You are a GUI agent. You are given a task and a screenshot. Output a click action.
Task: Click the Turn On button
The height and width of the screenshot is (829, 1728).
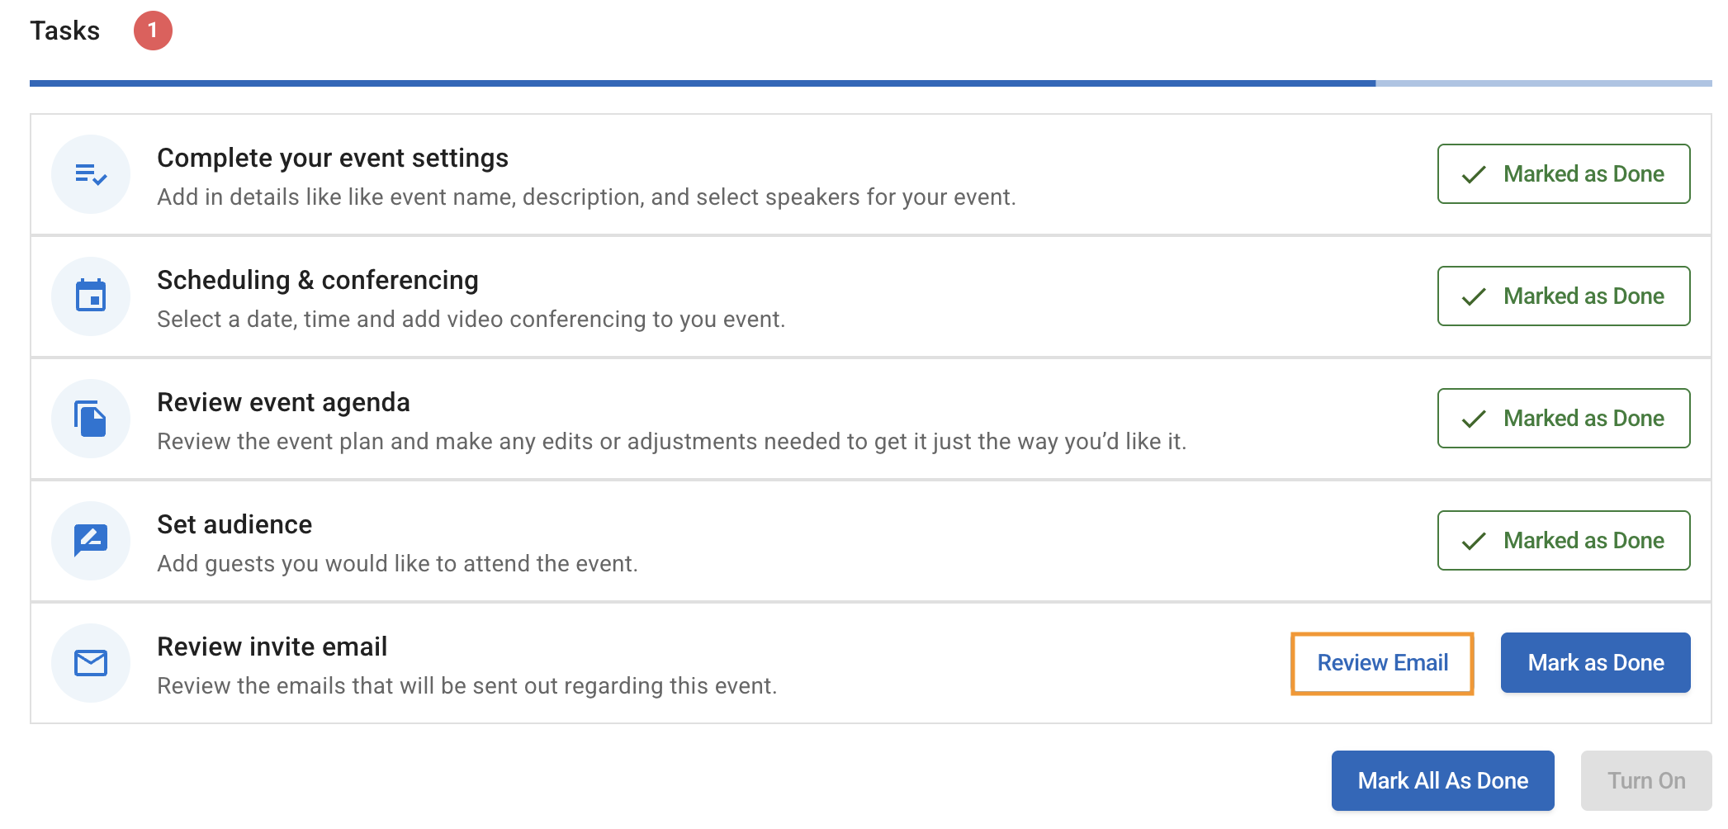[x=1645, y=780]
